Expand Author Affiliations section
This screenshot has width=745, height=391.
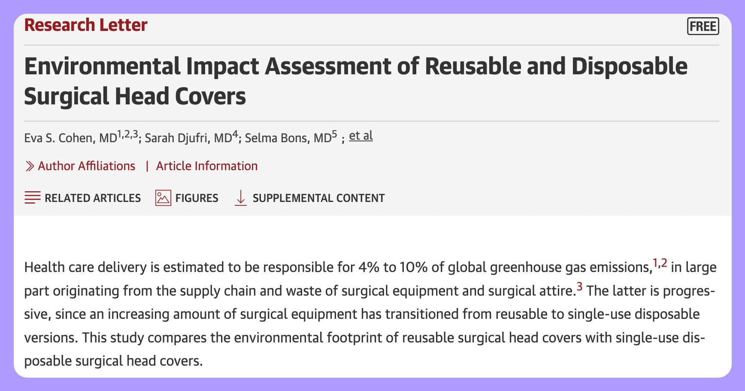coord(86,166)
